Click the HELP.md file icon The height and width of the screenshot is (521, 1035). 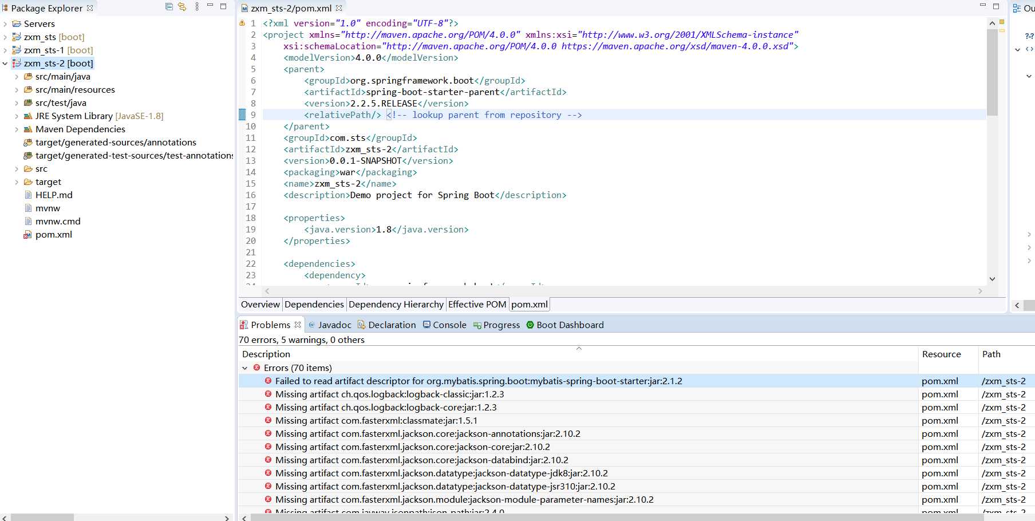tap(28, 195)
